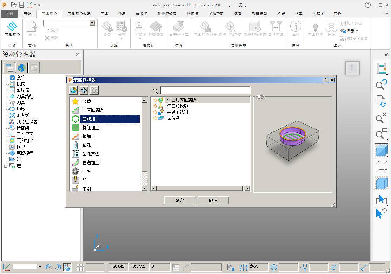391x274 pixels.
Task: Open the 钻孔 drilling strategy category
Action: (x=86, y=145)
